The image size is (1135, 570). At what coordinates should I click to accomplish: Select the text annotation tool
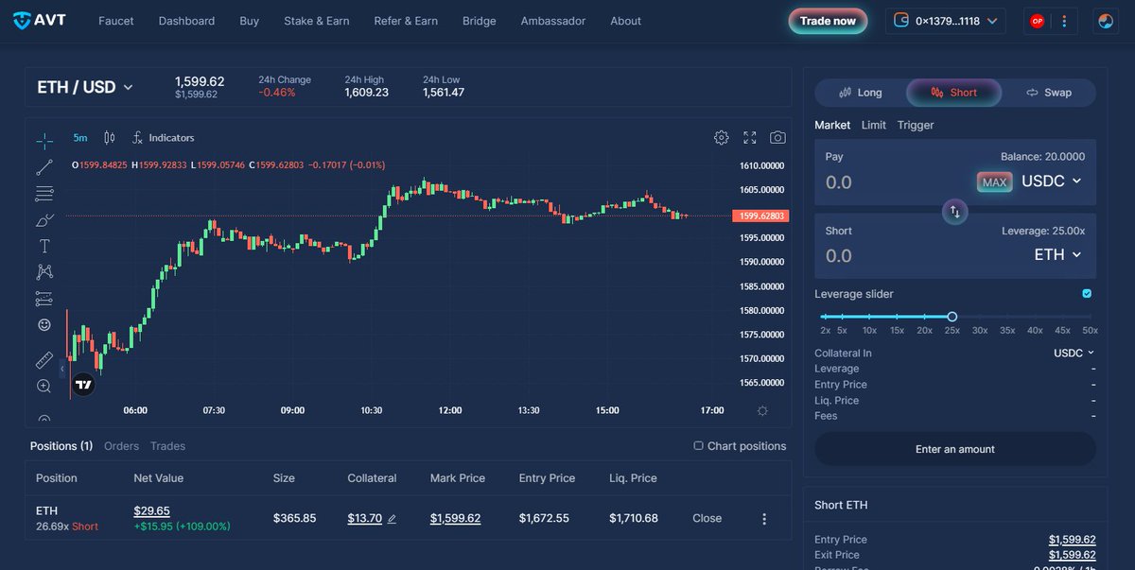pyautogui.click(x=44, y=246)
